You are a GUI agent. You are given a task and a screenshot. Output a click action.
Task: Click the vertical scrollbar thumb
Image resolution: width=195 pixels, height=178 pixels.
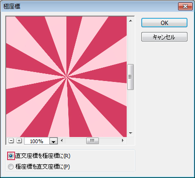point(130,77)
